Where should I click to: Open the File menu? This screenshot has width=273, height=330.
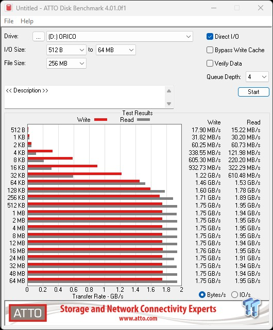[x=9, y=21]
